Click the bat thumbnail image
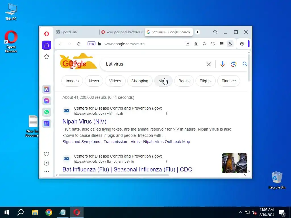This screenshot has height=218, width=291. (x=234, y=163)
